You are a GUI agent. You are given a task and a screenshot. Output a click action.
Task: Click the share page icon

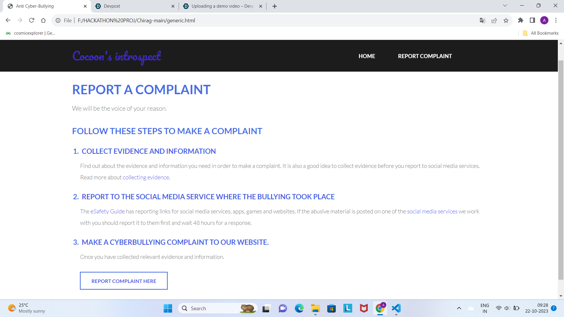click(494, 20)
